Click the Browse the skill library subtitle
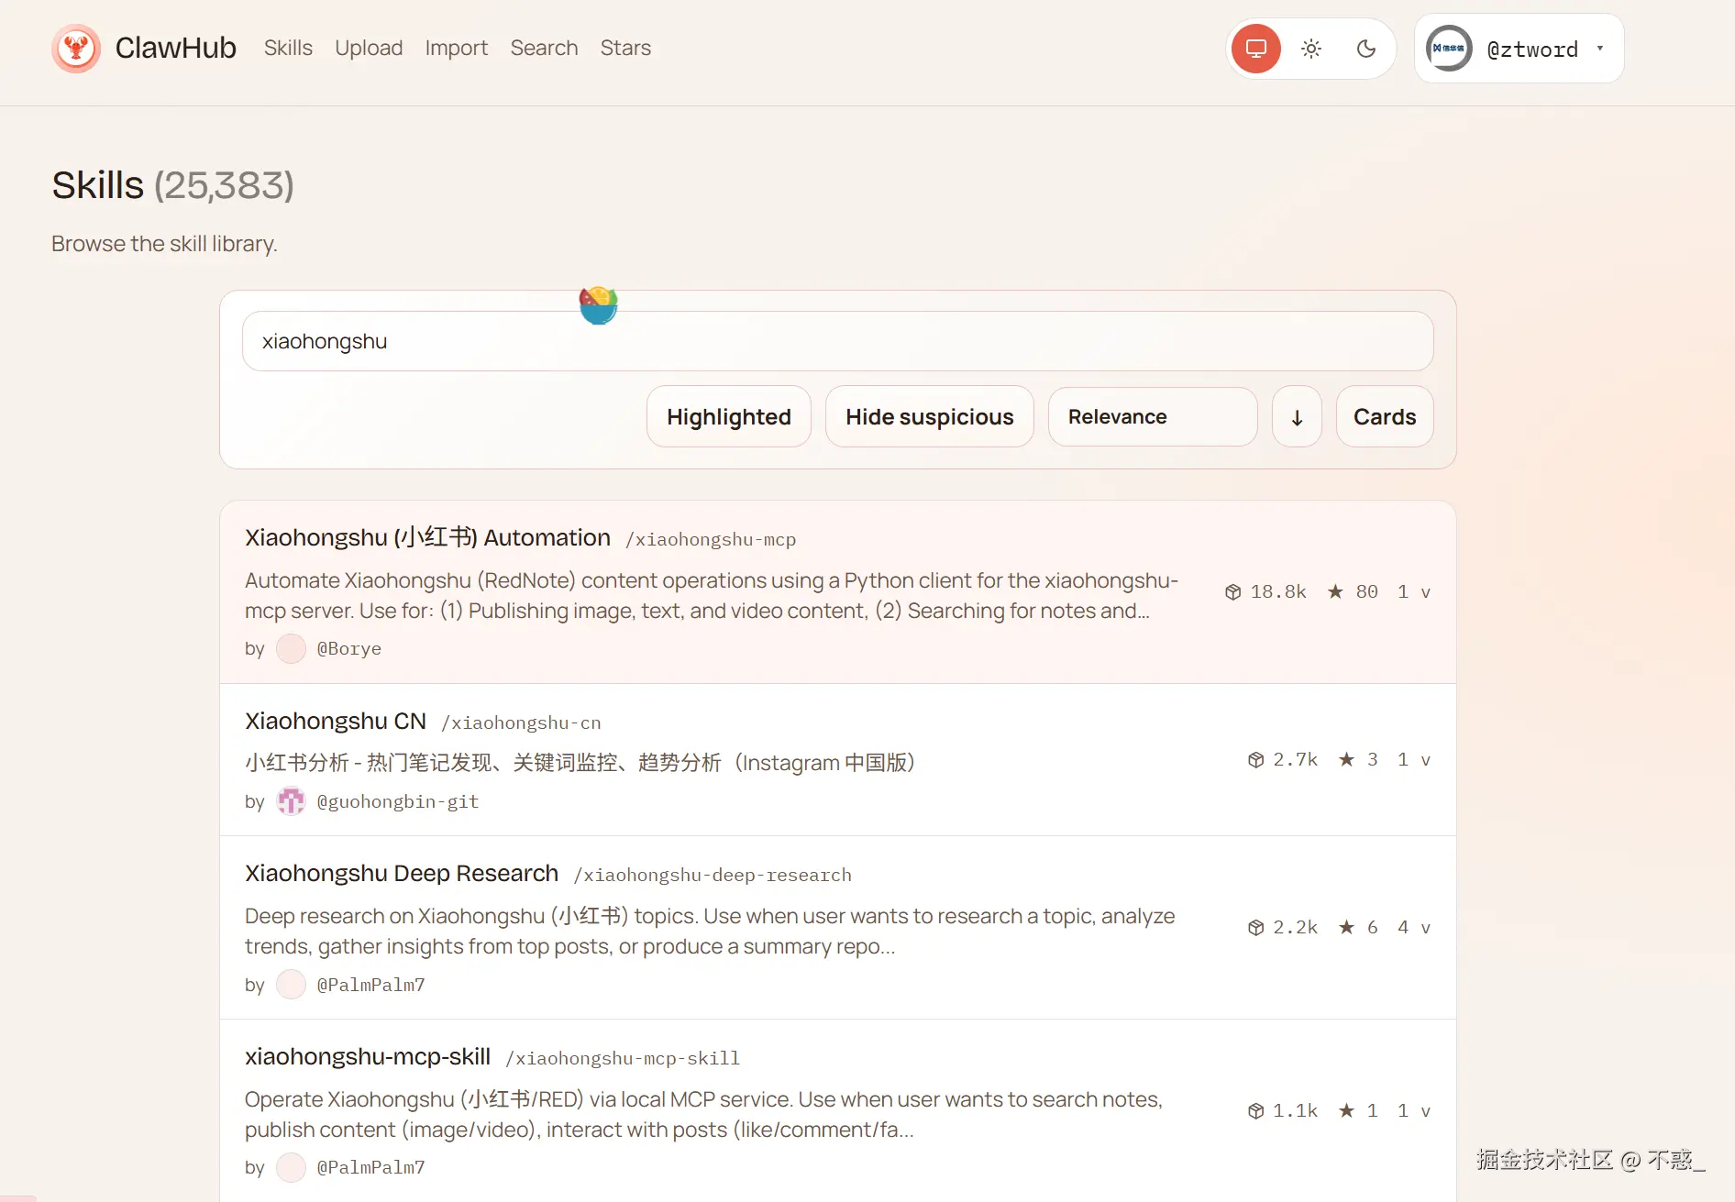 164,243
